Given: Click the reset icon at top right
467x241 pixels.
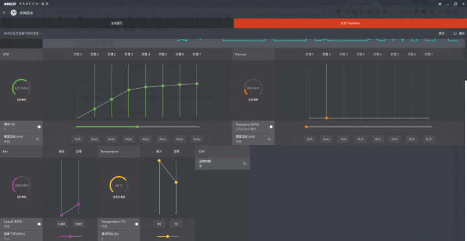Looking at the screenshot, I should [455, 34].
